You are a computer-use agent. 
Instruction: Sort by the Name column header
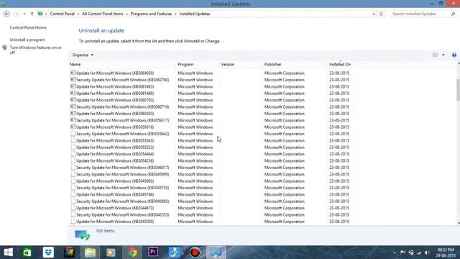[x=75, y=64]
